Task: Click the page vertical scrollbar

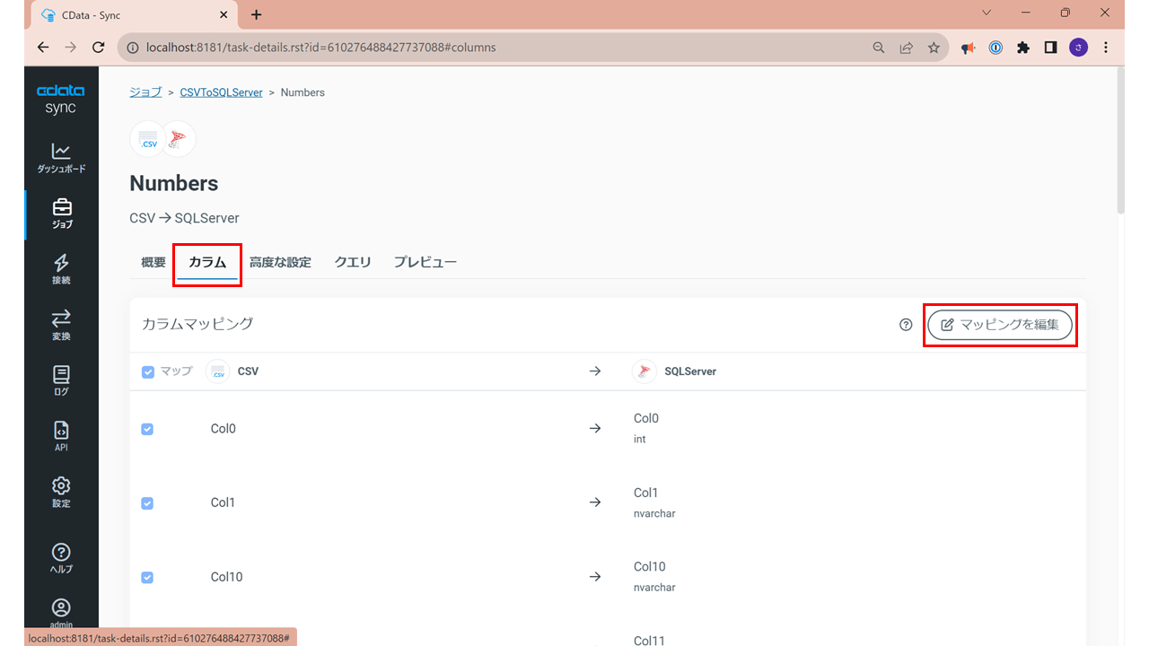Action: click(x=1120, y=141)
